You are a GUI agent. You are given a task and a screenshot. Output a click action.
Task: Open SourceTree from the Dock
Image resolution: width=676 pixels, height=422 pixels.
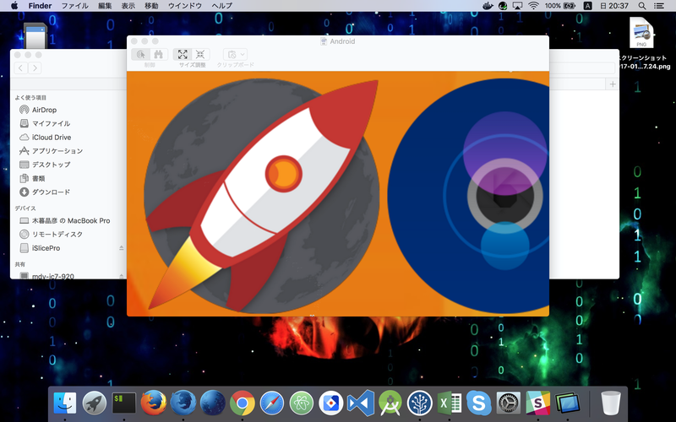419,403
